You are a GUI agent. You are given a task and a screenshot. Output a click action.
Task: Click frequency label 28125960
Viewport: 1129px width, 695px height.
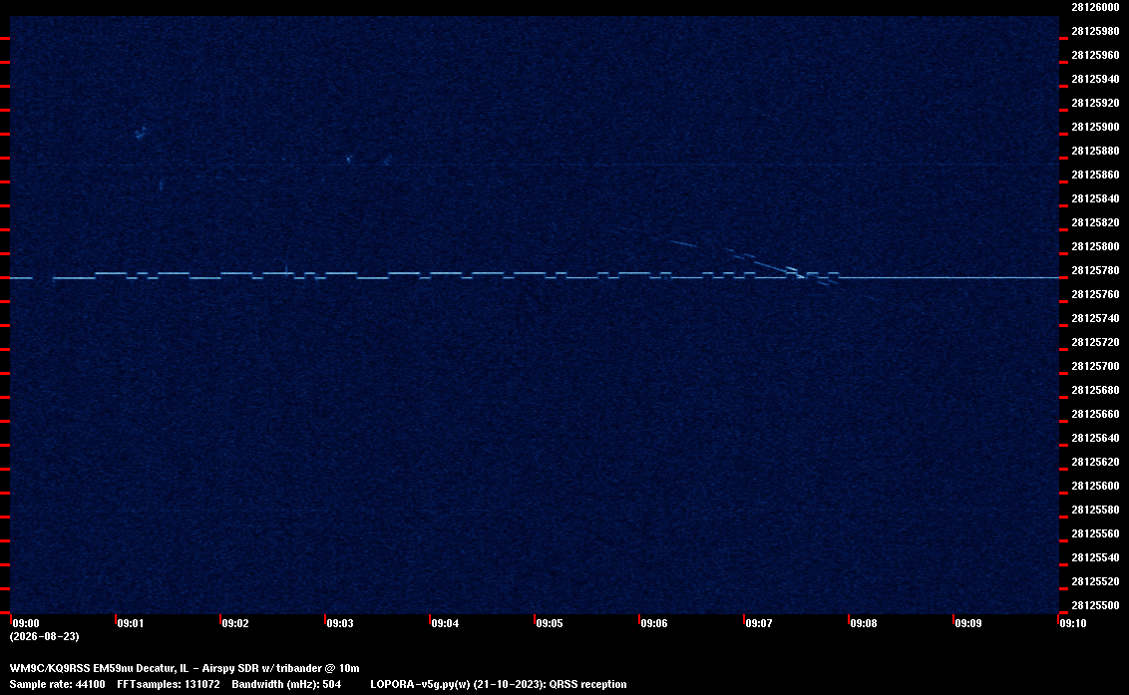[x=1095, y=55]
